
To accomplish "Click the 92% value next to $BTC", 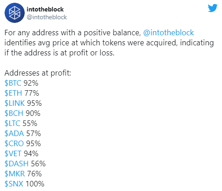I will pyautogui.click(x=31, y=83).
